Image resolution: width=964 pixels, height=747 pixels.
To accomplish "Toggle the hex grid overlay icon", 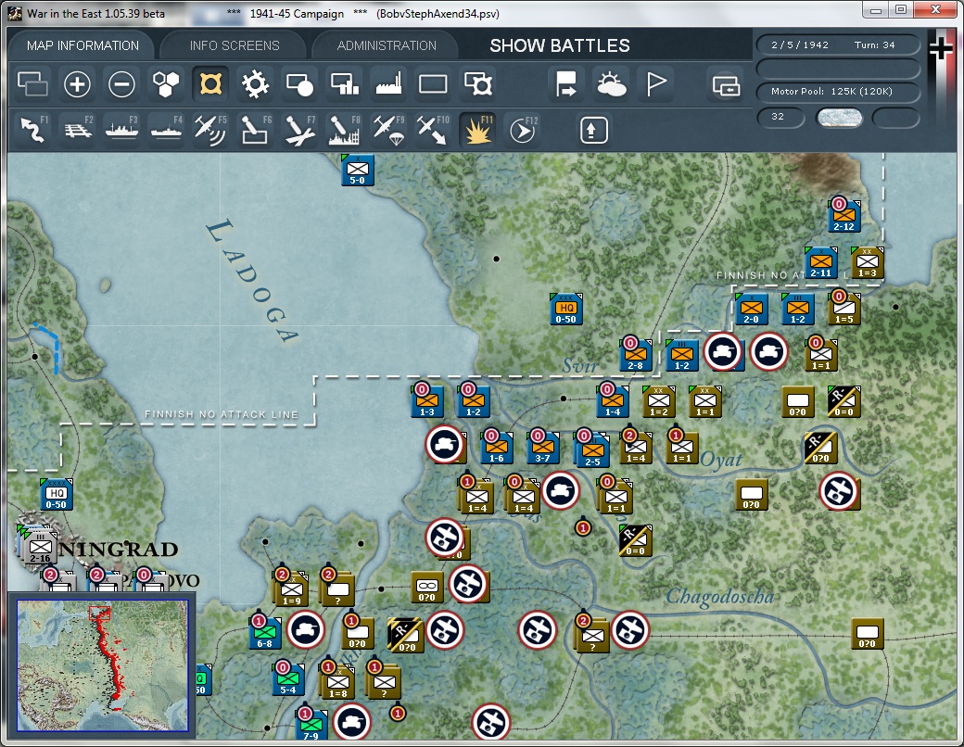I will 165,83.
